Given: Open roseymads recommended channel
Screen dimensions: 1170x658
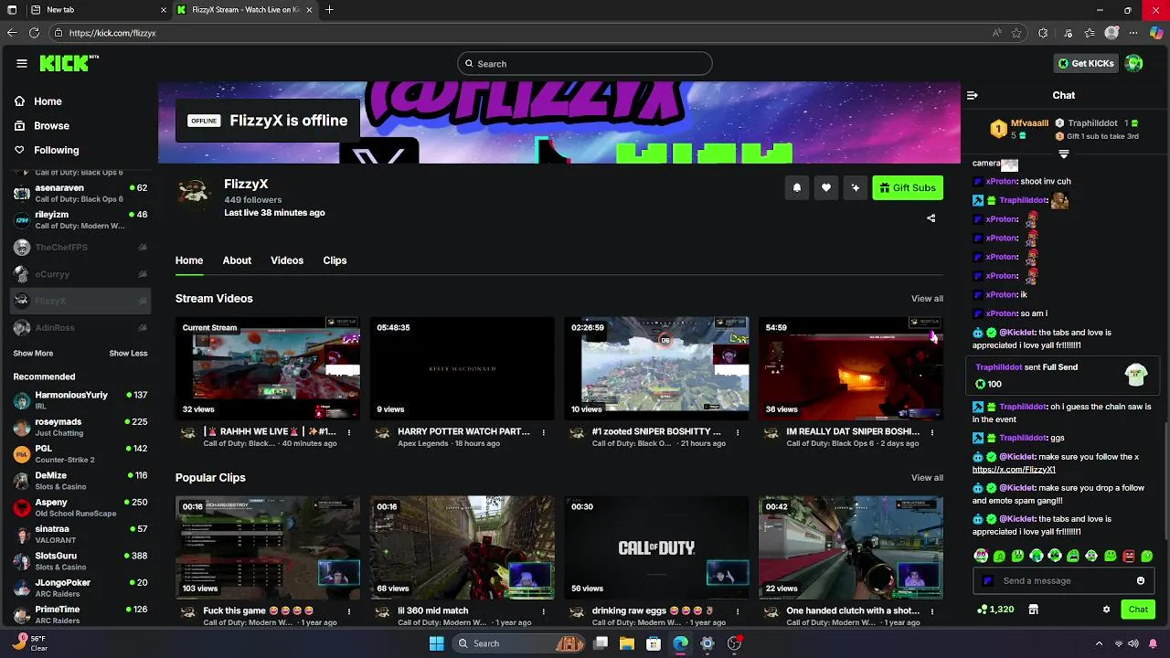Looking at the screenshot, I should pyautogui.click(x=80, y=427).
